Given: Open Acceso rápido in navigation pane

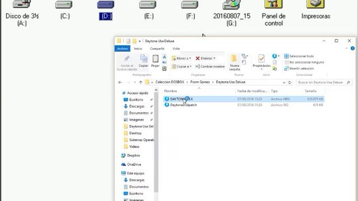Looking at the screenshot, I should tap(138, 93).
